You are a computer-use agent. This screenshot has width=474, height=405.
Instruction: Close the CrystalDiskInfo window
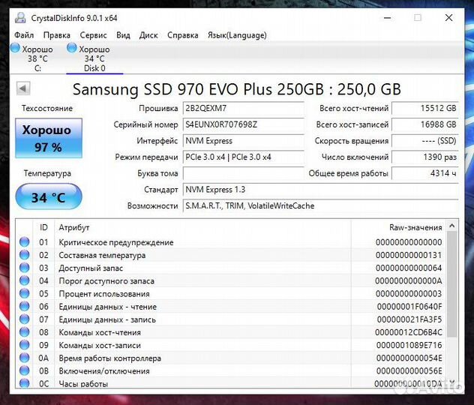(x=449, y=18)
